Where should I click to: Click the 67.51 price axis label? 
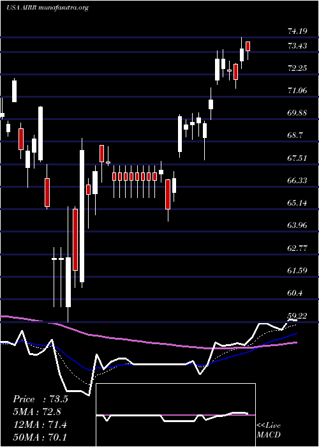[297, 158]
